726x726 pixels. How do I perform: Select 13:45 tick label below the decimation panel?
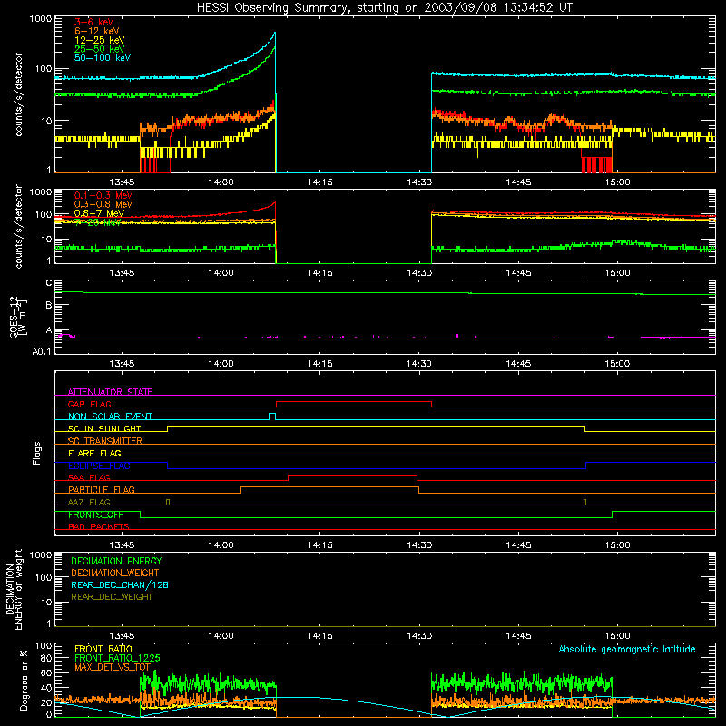[x=122, y=636]
